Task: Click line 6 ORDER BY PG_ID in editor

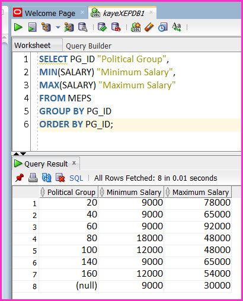Action: (76, 124)
